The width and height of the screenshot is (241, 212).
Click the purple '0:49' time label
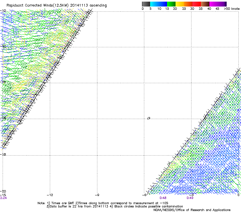tap(190, 198)
